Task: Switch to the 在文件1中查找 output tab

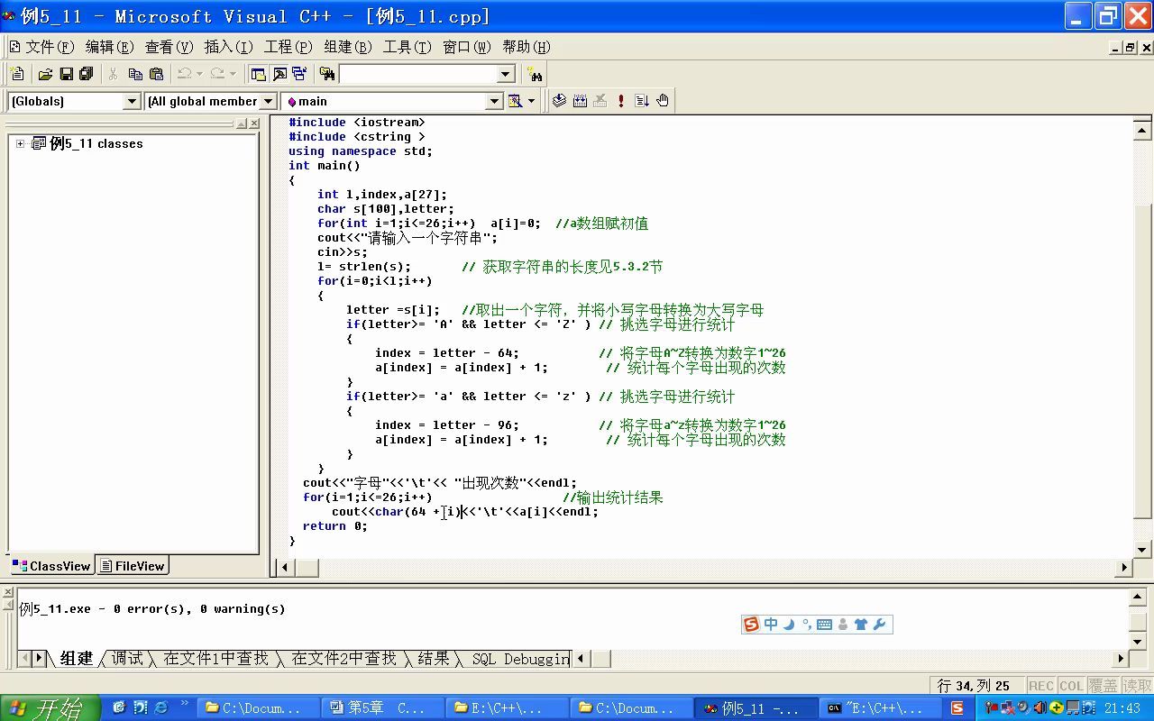Action: 216,659
